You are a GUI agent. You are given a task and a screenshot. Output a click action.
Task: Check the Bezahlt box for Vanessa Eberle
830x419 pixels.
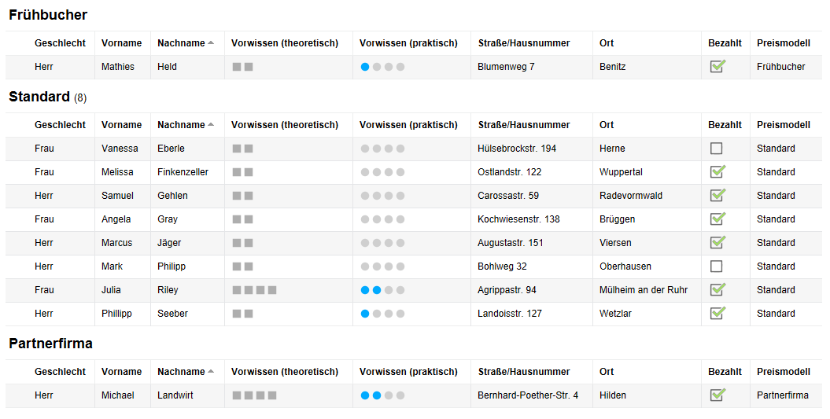[x=716, y=149]
